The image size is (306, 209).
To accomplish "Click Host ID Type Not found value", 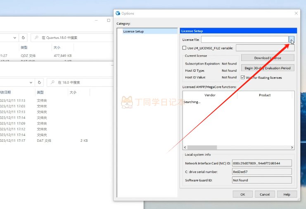I will point(229,70).
